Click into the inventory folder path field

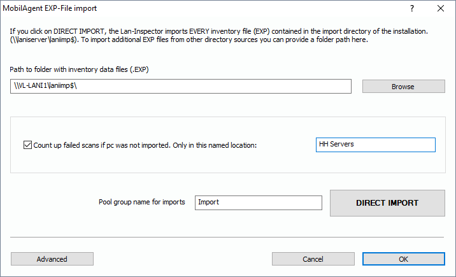click(x=181, y=86)
